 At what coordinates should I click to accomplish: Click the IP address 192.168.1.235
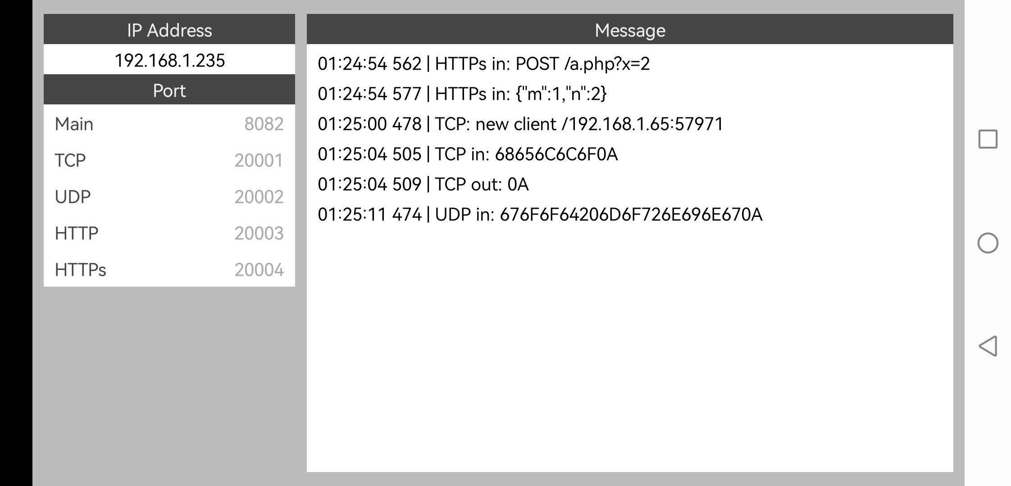click(169, 60)
